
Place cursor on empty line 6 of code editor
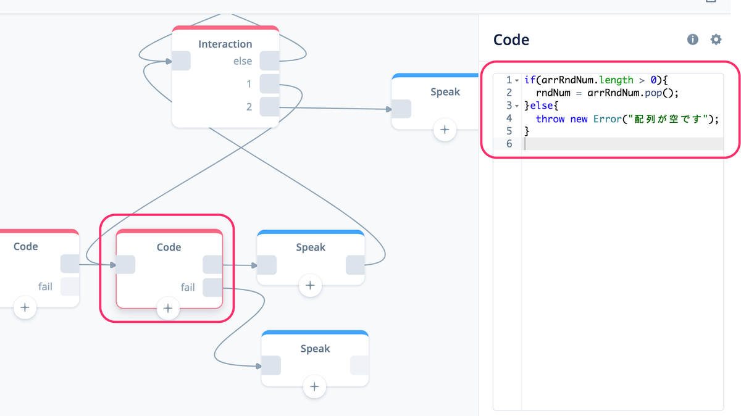(x=622, y=144)
